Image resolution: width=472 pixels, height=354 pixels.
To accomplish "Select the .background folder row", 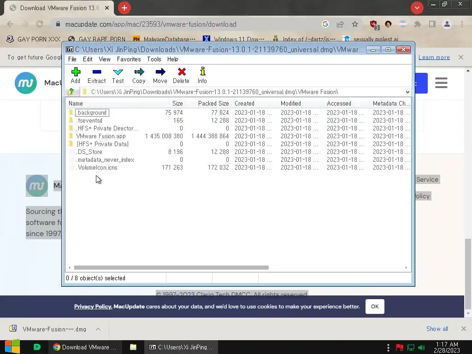I will [x=238, y=112].
